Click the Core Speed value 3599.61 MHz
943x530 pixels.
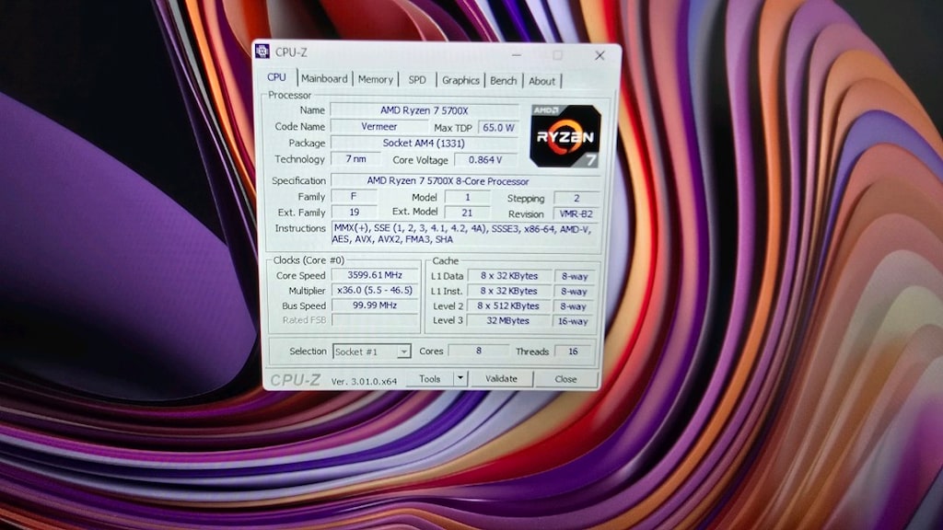coord(376,274)
